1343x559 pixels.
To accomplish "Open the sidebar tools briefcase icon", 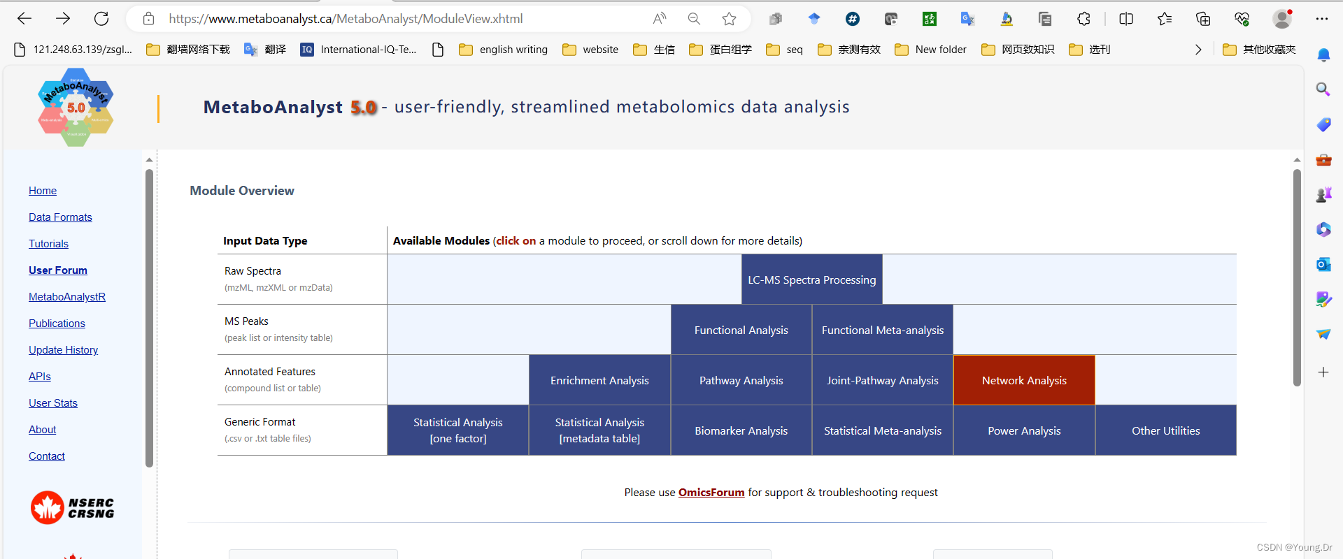I will (x=1323, y=160).
